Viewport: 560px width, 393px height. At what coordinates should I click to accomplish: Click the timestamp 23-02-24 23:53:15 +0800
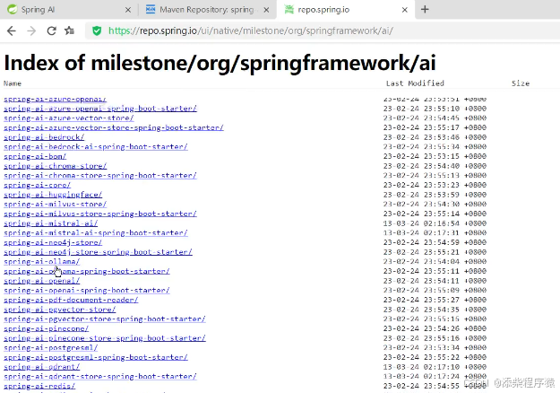(435, 156)
